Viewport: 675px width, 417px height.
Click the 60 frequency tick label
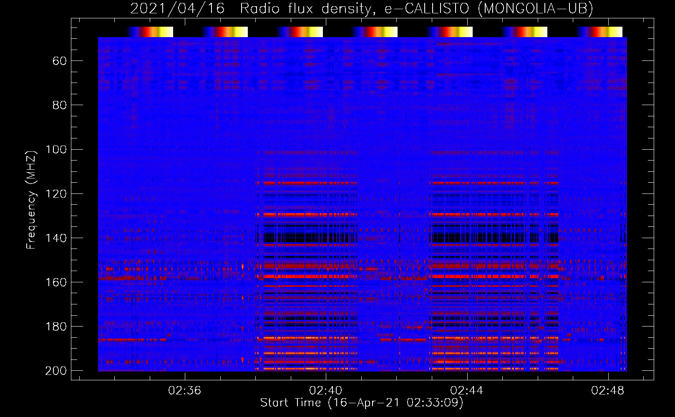[x=60, y=61]
